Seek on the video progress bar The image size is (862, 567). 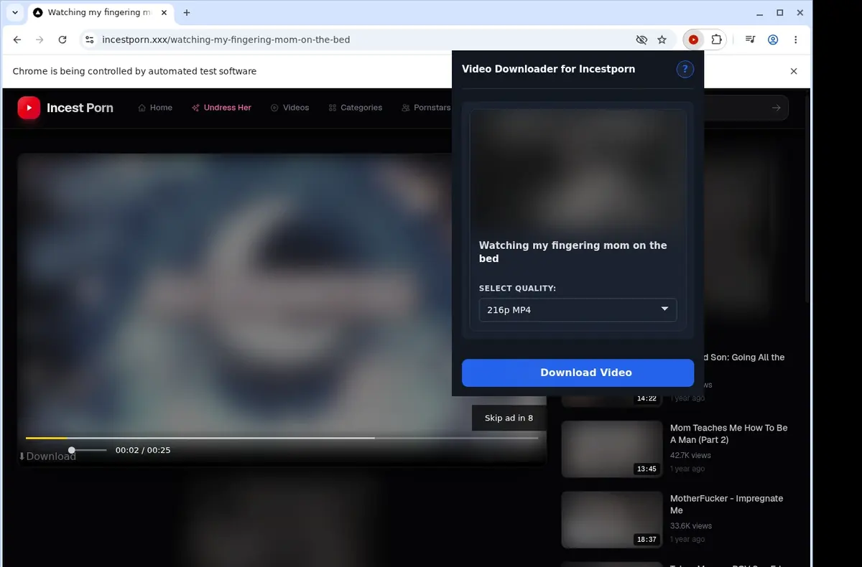(x=282, y=438)
